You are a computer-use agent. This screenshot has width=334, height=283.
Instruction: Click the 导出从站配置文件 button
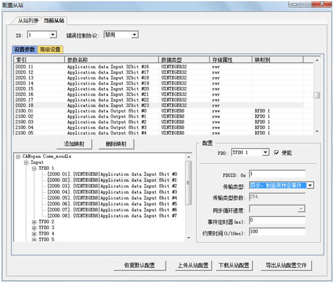coord(286,265)
